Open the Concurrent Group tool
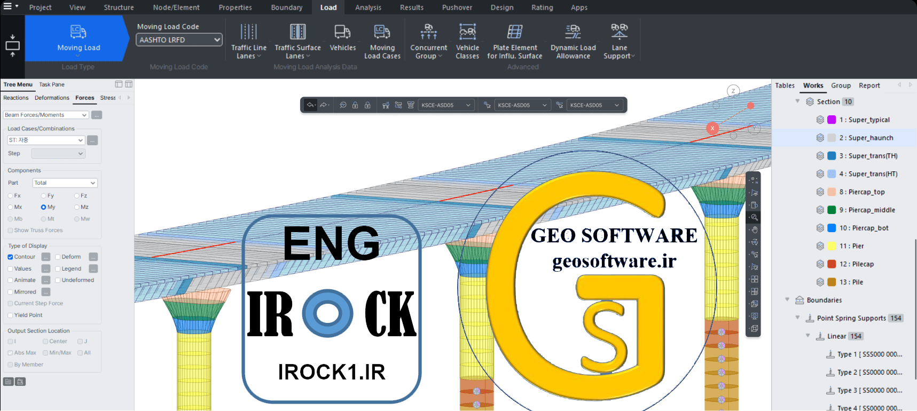917x411 pixels. pyautogui.click(x=428, y=41)
